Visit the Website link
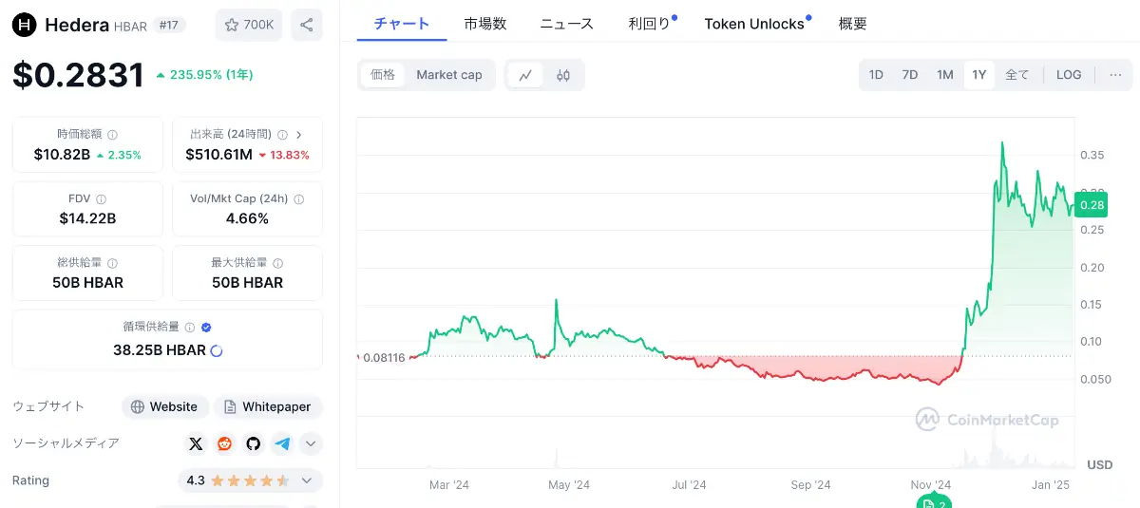 tap(165, 406)
